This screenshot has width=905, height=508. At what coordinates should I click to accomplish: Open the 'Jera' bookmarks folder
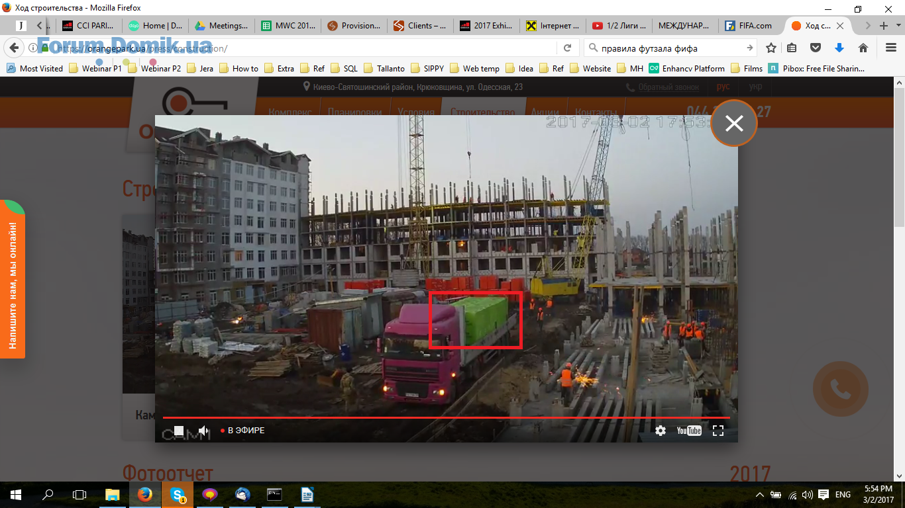click(x=200, y=68)
